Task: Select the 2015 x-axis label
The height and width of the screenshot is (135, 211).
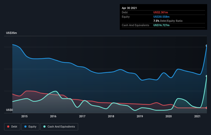Action: [x=24, y=116]
